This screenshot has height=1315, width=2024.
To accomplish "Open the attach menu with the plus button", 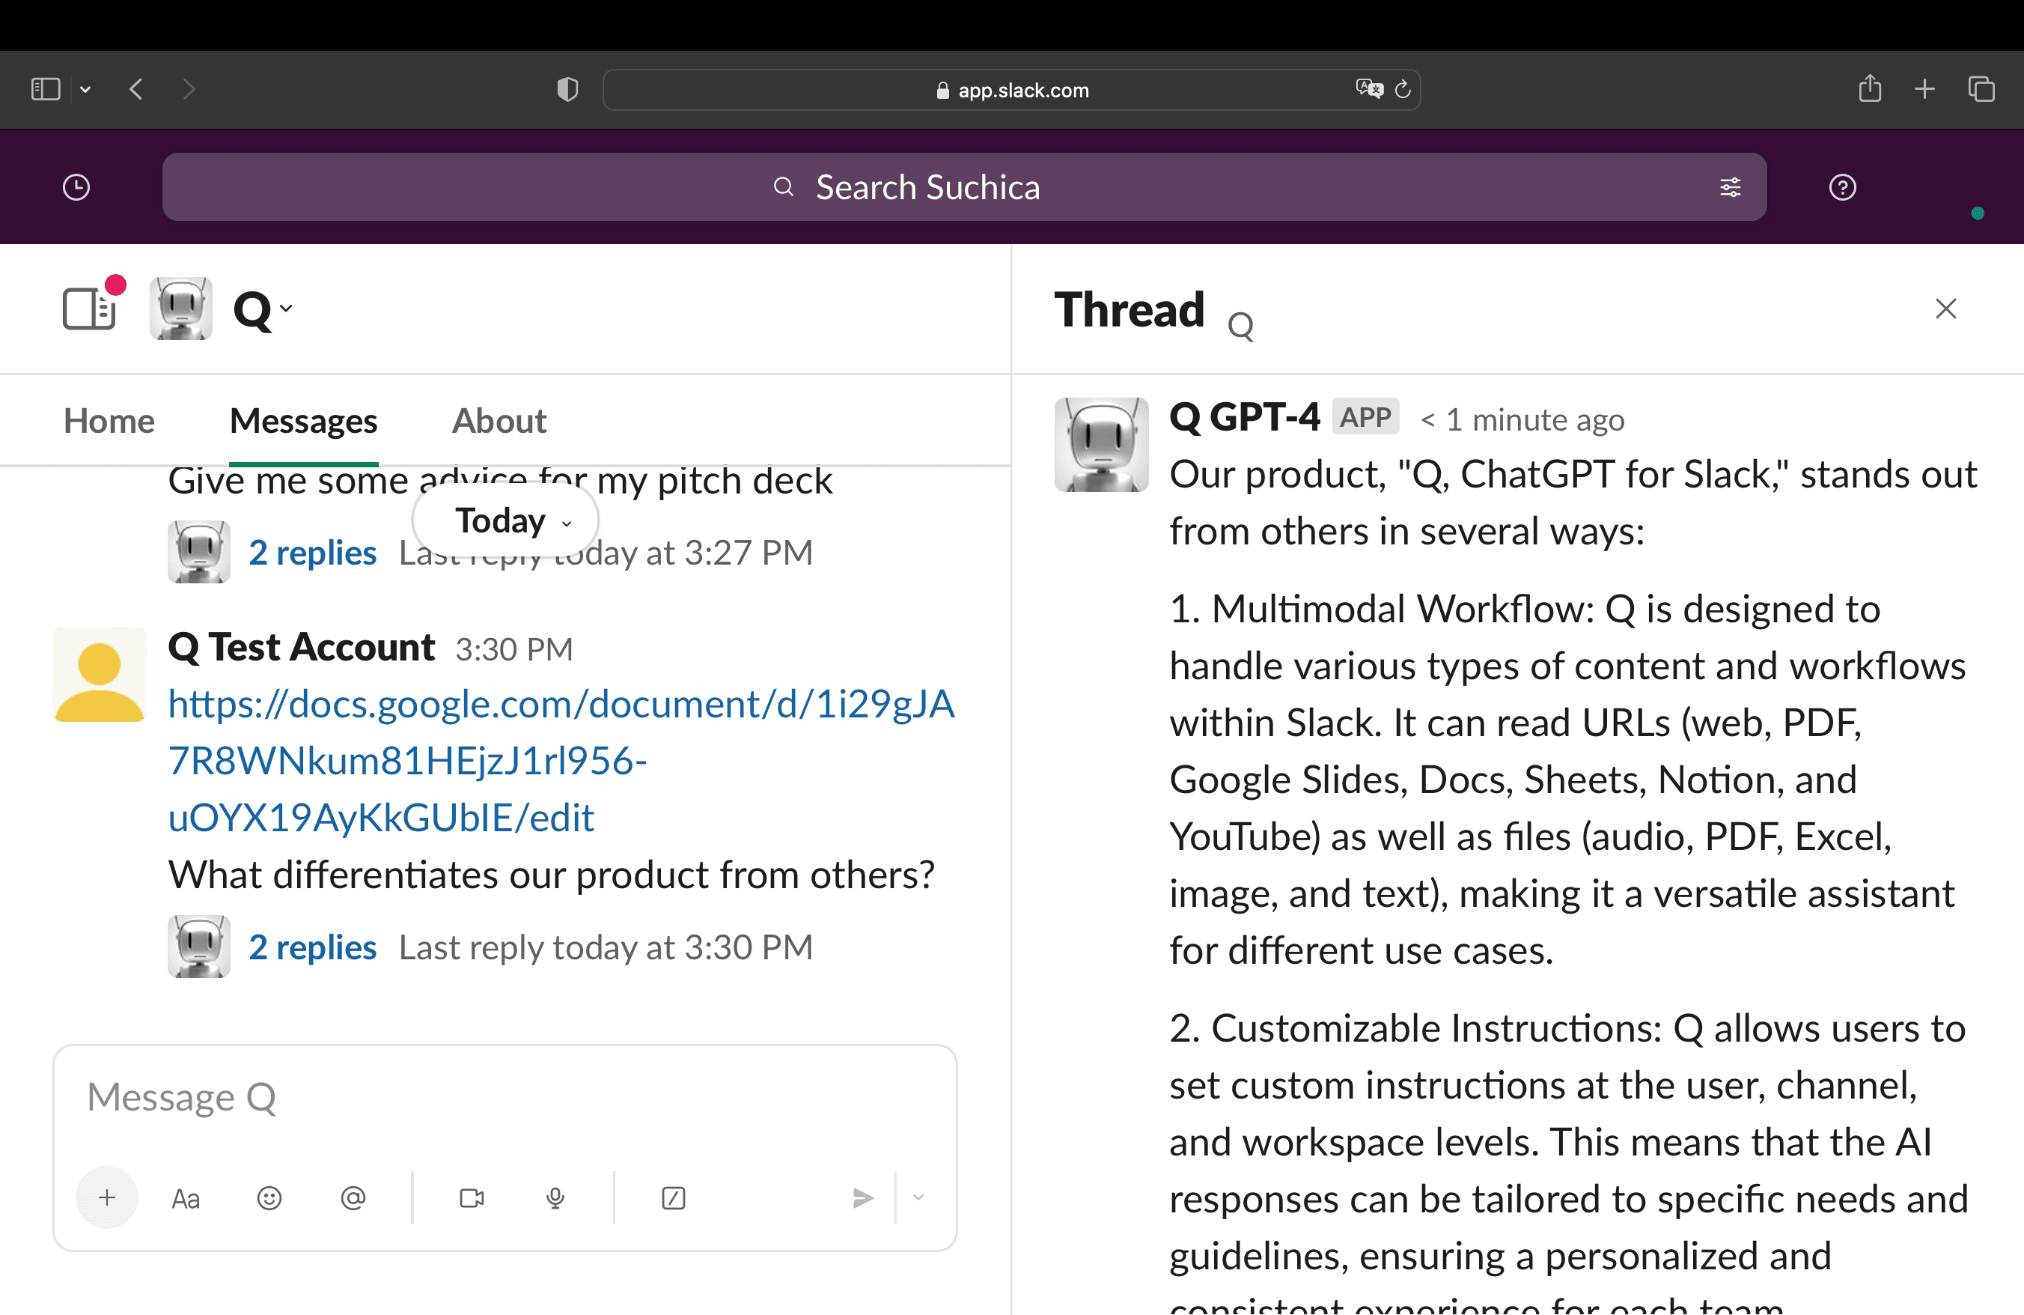I will 106,1197.
